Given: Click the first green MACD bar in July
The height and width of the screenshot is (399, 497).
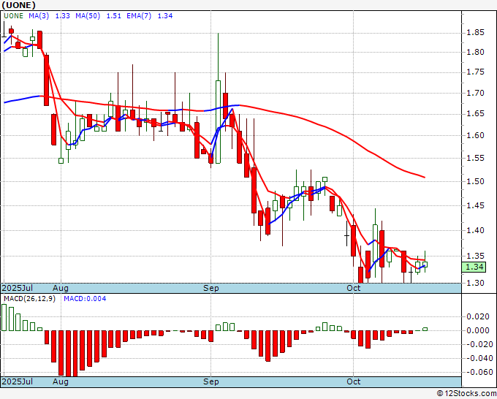Looking at the screenshot, I should click(x=4, y=318).
